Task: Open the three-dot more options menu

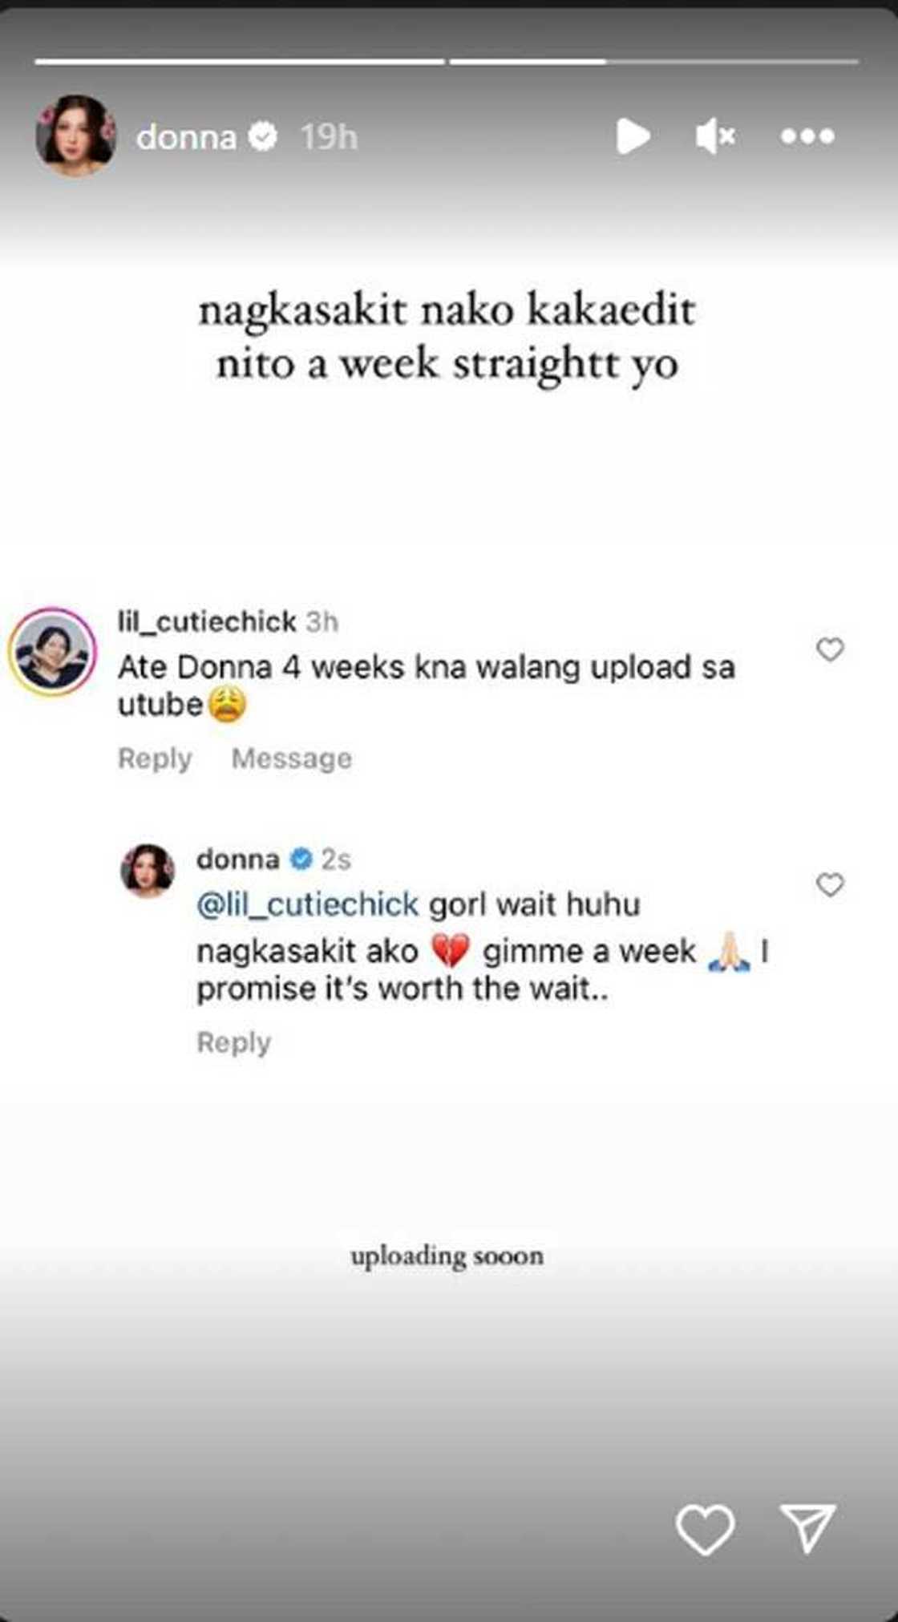Action: coord(807,136)
